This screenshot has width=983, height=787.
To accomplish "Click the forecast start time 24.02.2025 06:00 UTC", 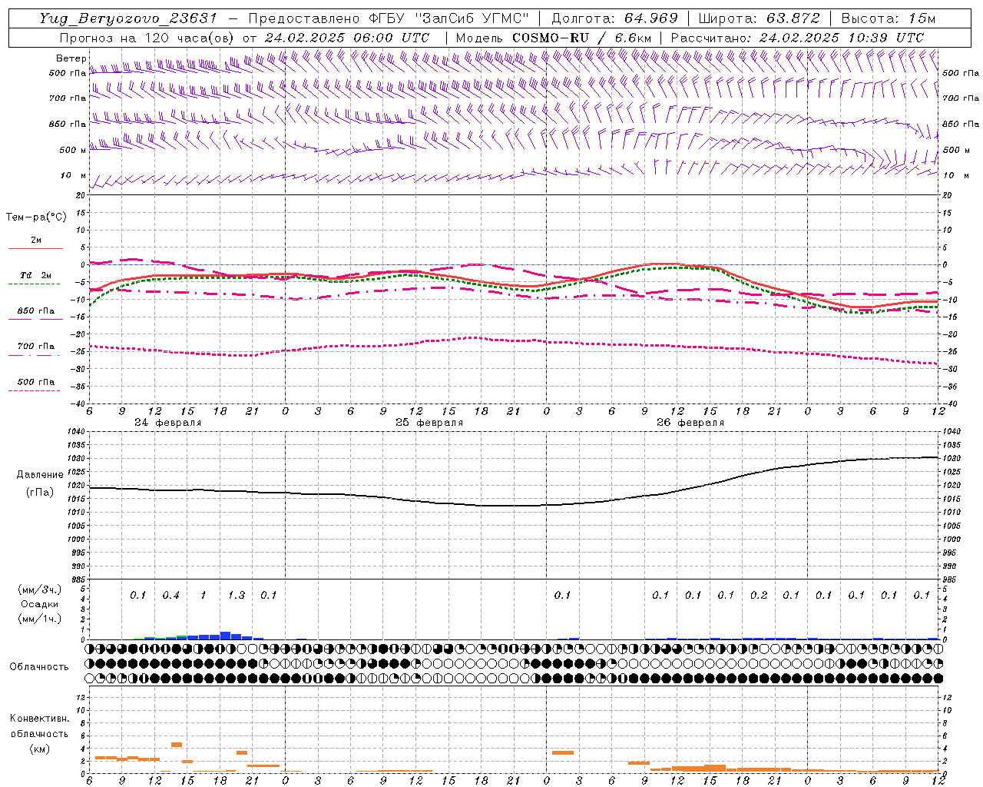I will click(x=347, y=38).
